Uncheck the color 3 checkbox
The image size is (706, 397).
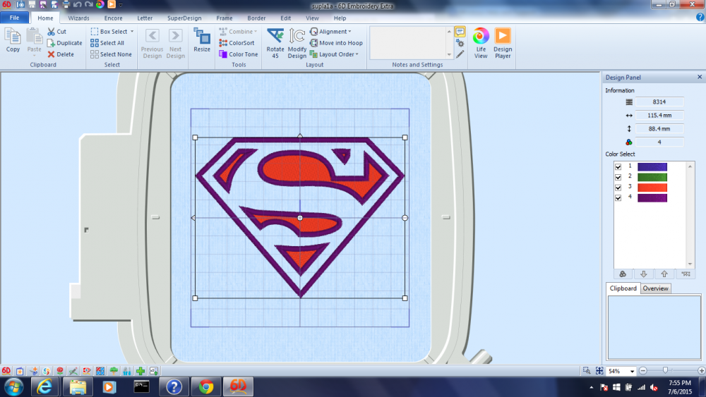(x=618, y=188)
